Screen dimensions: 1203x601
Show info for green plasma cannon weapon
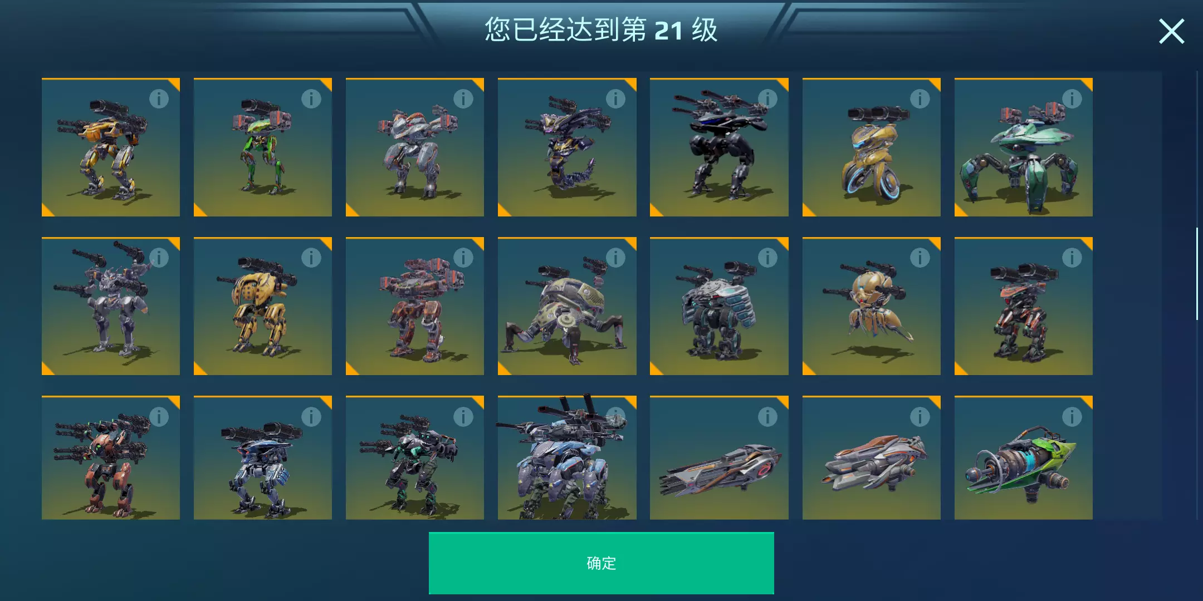click(1072, 417)
